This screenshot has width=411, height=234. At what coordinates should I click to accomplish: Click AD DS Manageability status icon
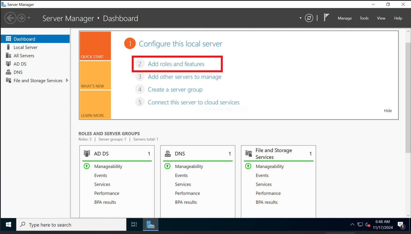coord(87,166)
